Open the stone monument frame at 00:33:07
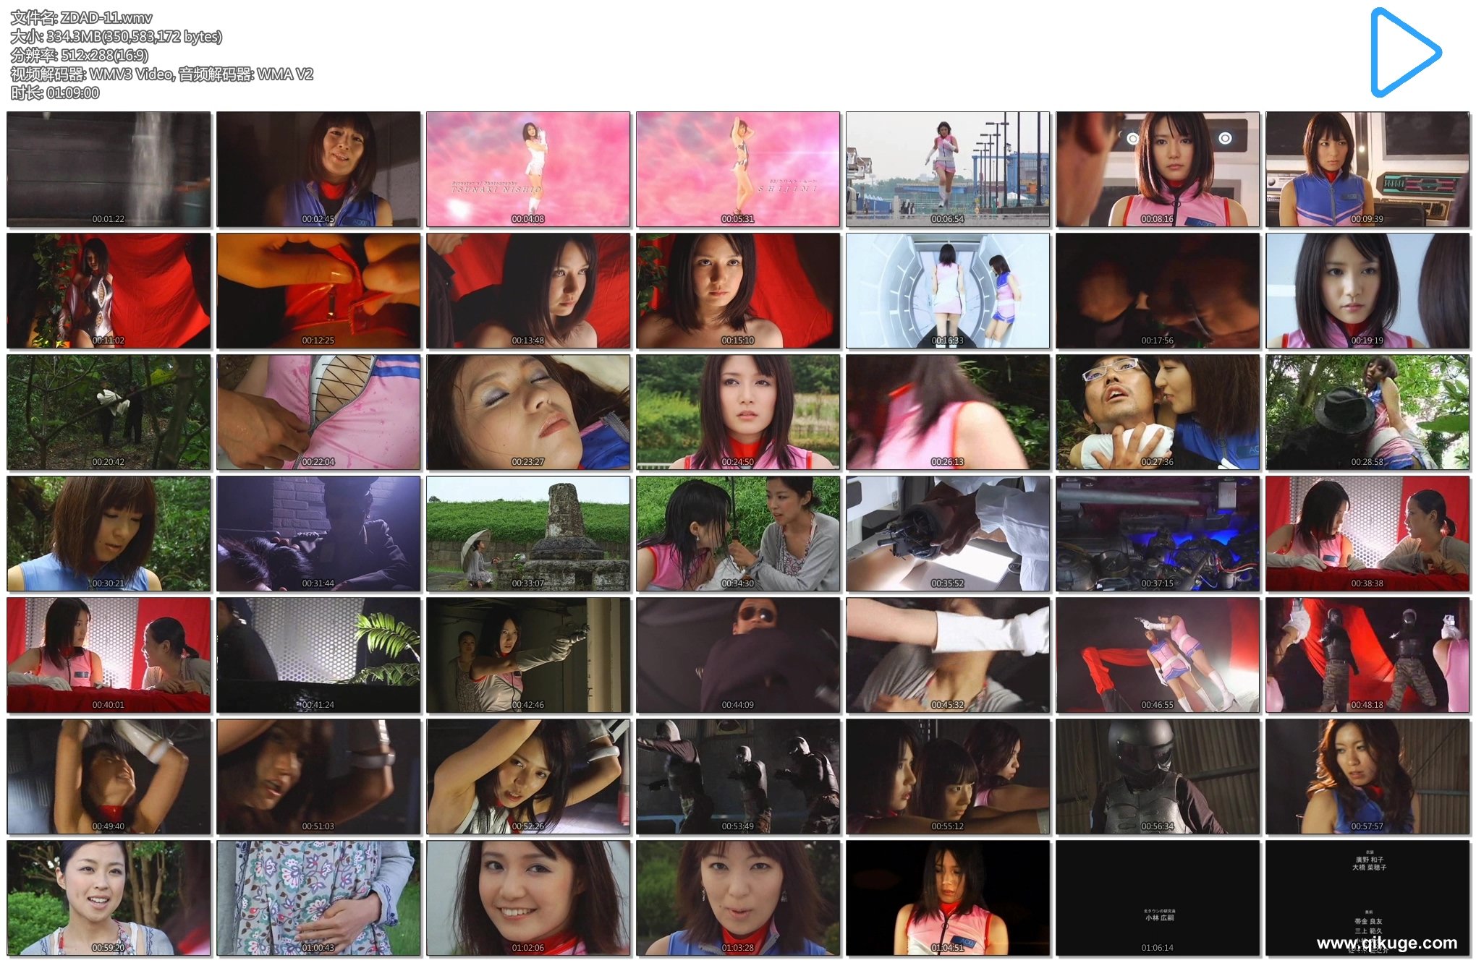1476x963 pixels. pos(528,534)
